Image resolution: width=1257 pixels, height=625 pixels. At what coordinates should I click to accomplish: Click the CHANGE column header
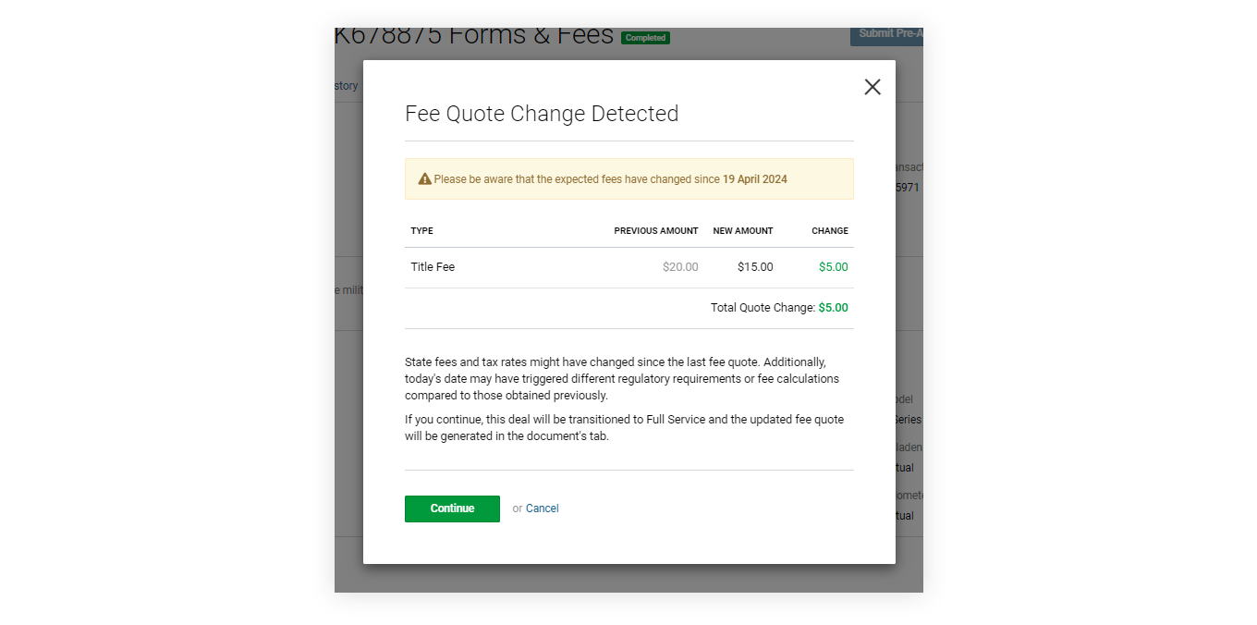830,231
